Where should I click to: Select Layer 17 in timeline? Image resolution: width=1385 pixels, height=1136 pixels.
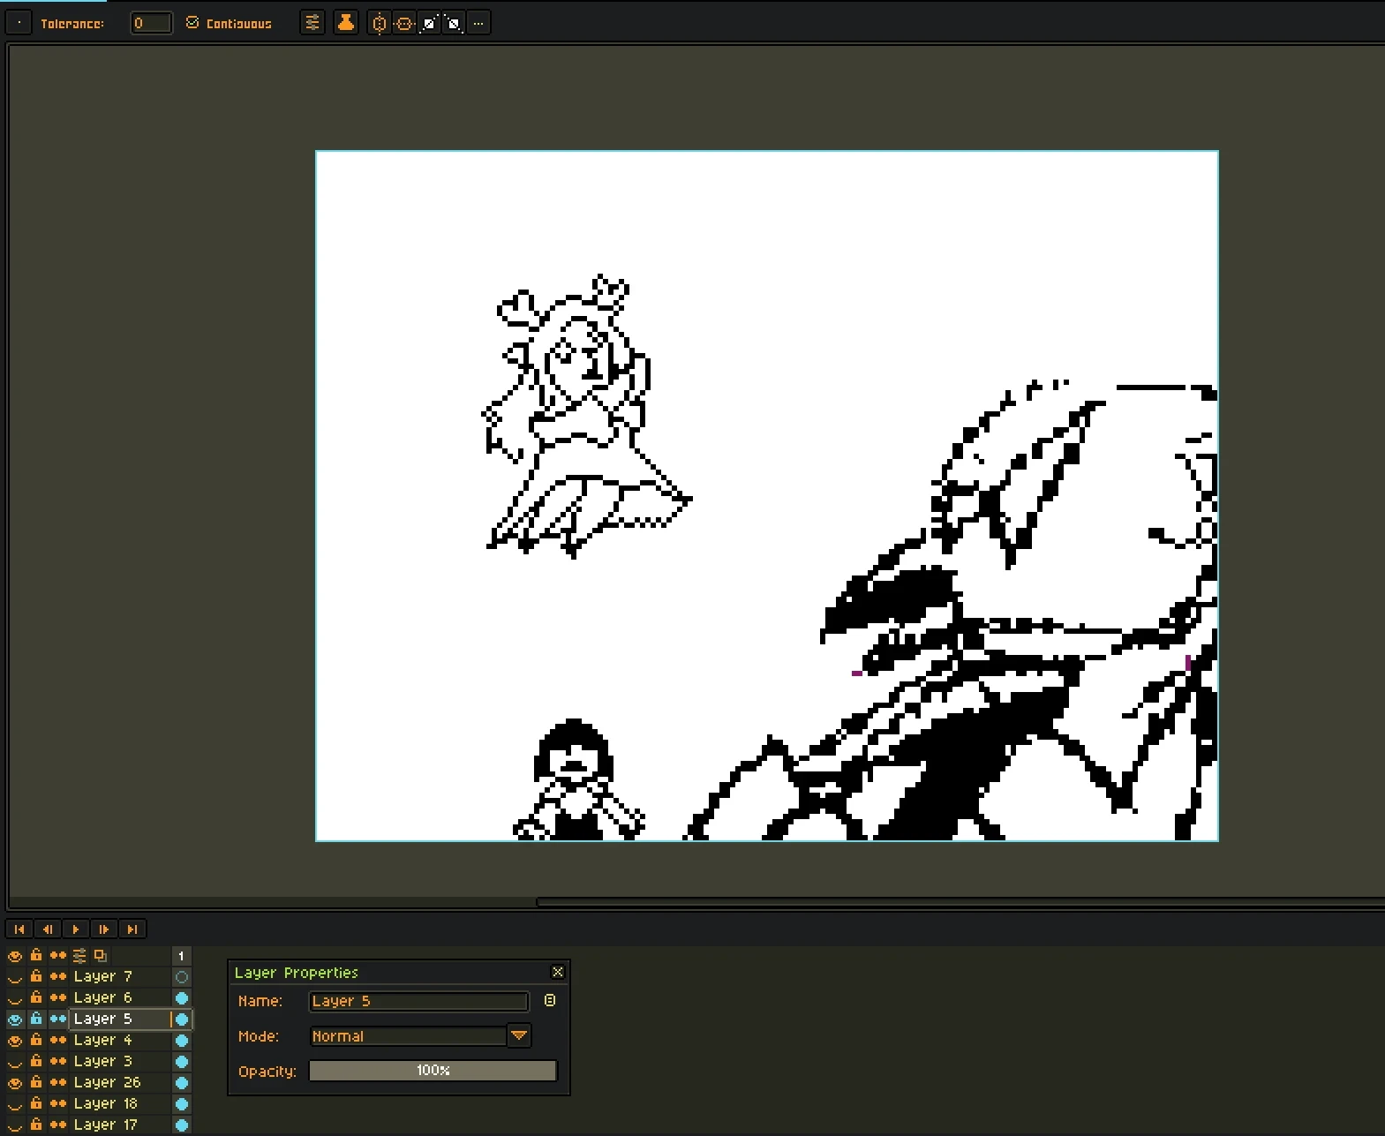(119, 1125)
